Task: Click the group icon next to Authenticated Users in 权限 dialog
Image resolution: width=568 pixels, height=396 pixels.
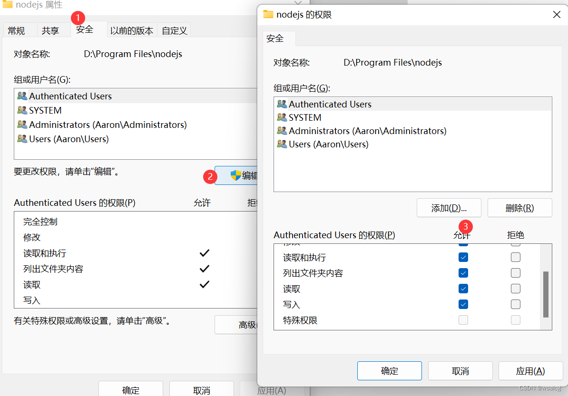Action: (282, 104)
